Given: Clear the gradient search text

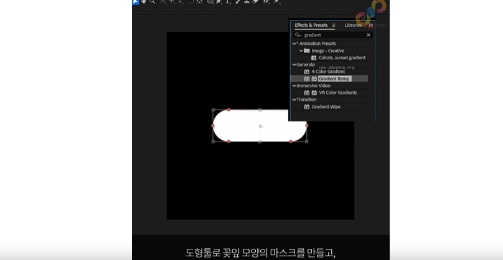Looking at the screenshot, I should coord(368,35).
